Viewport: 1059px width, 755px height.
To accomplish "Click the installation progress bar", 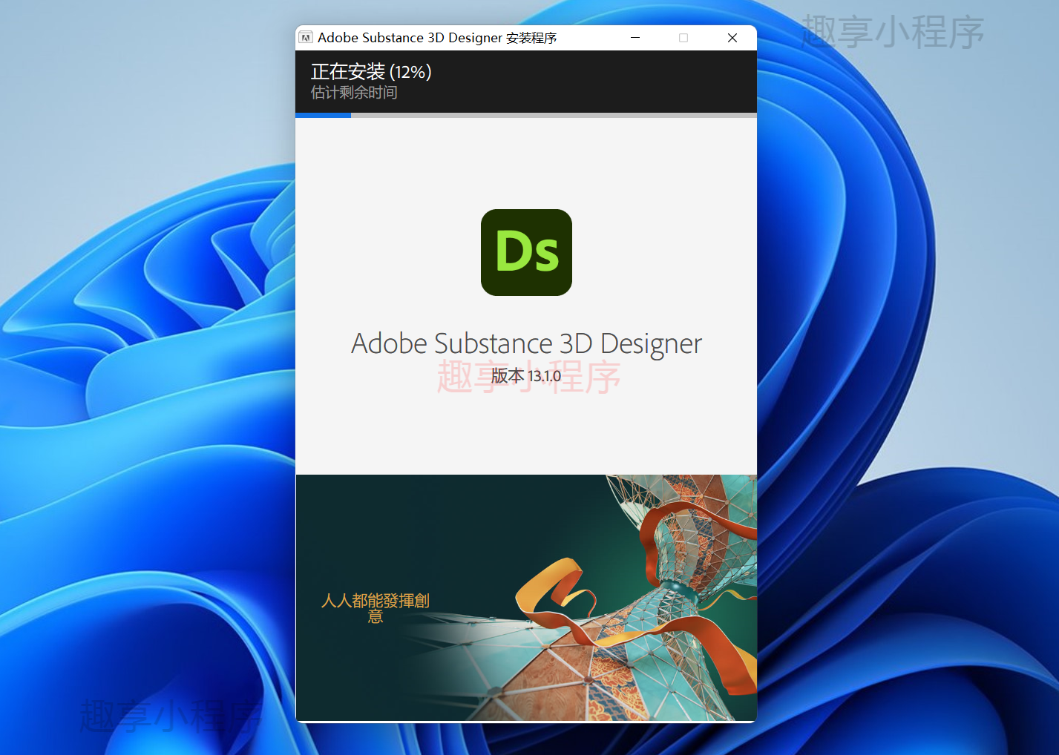I will pyautogui.click(x=526, y=115).
